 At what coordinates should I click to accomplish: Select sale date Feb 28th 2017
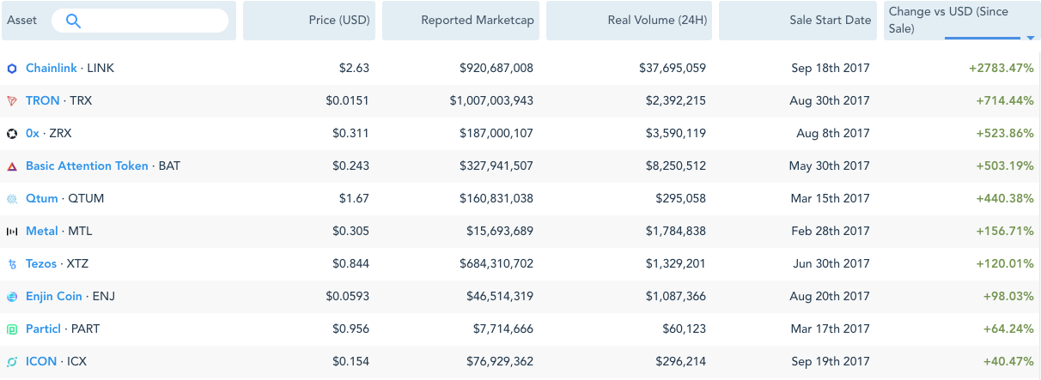tap(831, 232)
